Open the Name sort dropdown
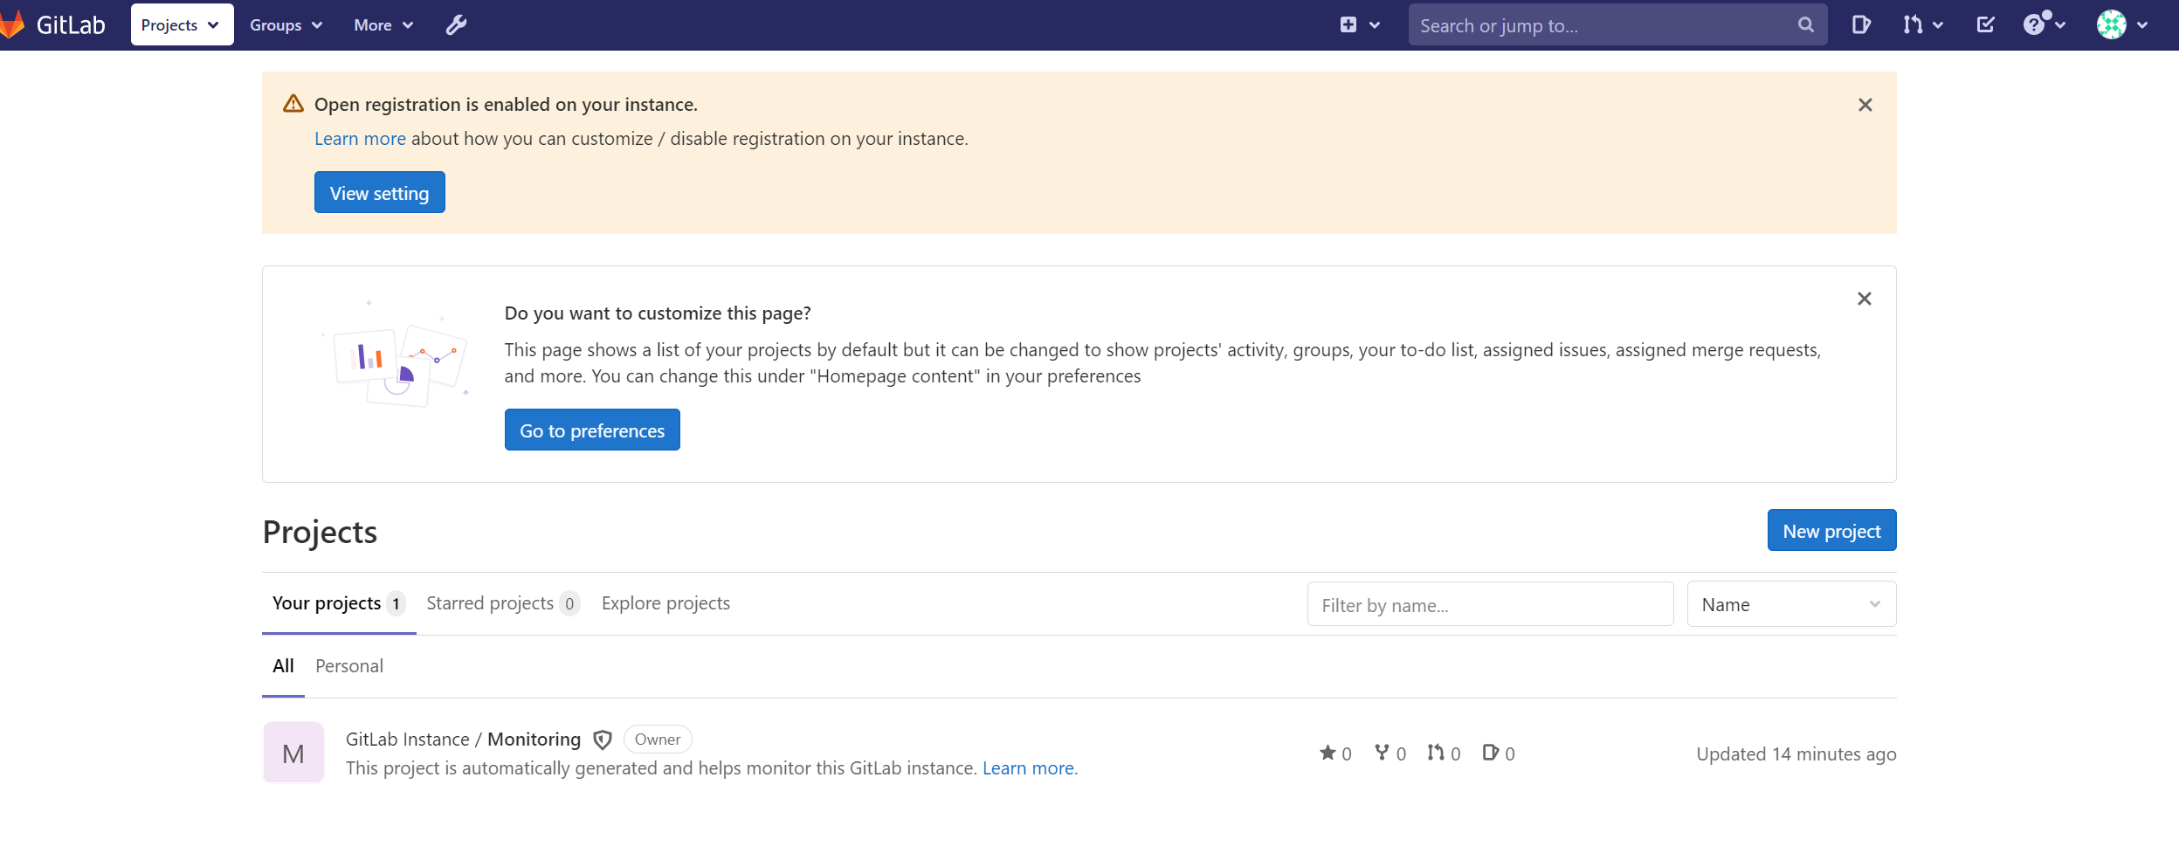The image size is (2179, 867). click(1791, 605)
